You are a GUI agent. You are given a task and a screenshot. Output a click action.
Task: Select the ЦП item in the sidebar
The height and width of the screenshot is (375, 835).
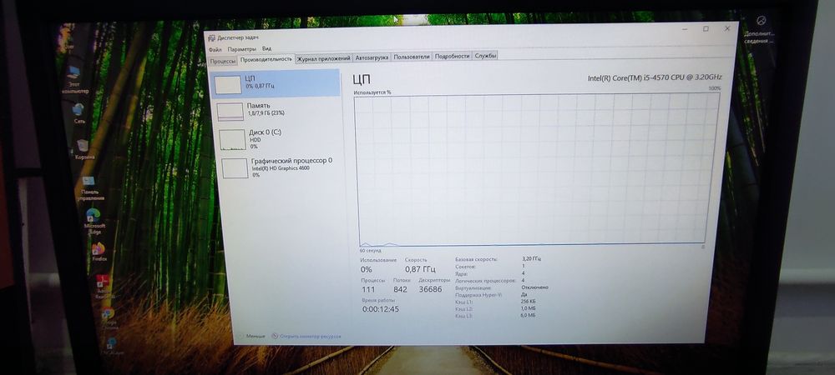coord(276,83)
